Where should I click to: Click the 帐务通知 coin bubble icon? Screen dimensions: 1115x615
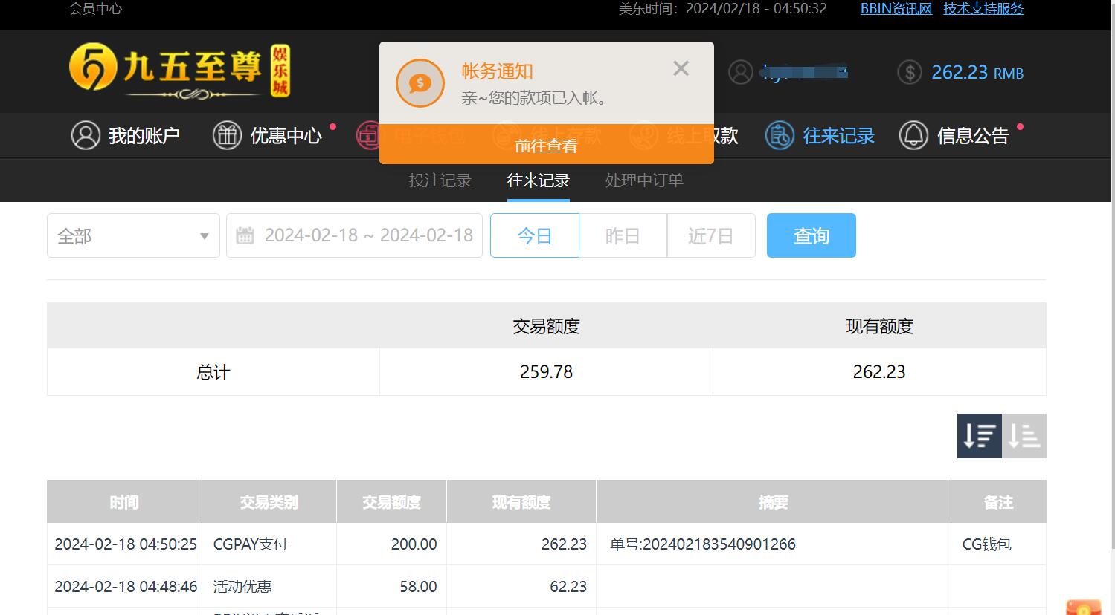pyautogui.click(x=420, y=83)
